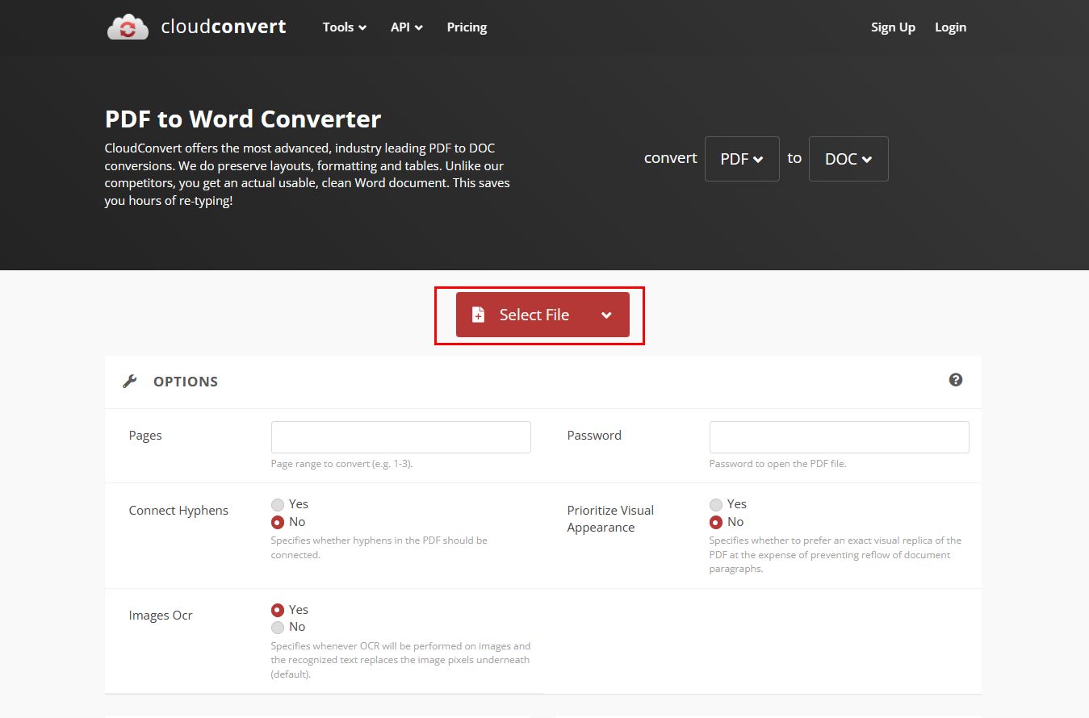Click the word 'convert' before PDF
1089x718 pixels.
point(670,158)
